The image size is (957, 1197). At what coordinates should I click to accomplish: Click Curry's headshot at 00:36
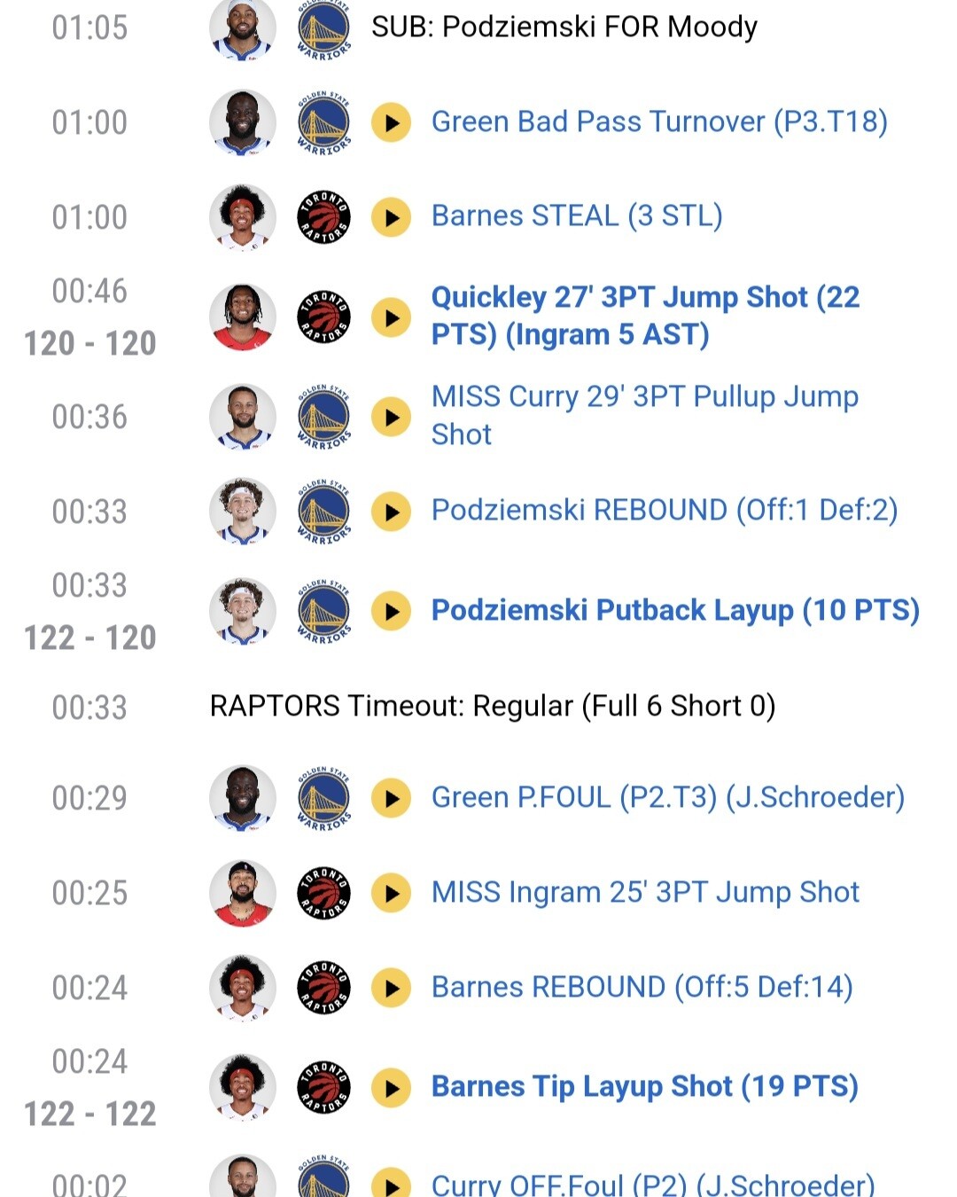pos(243,417)
